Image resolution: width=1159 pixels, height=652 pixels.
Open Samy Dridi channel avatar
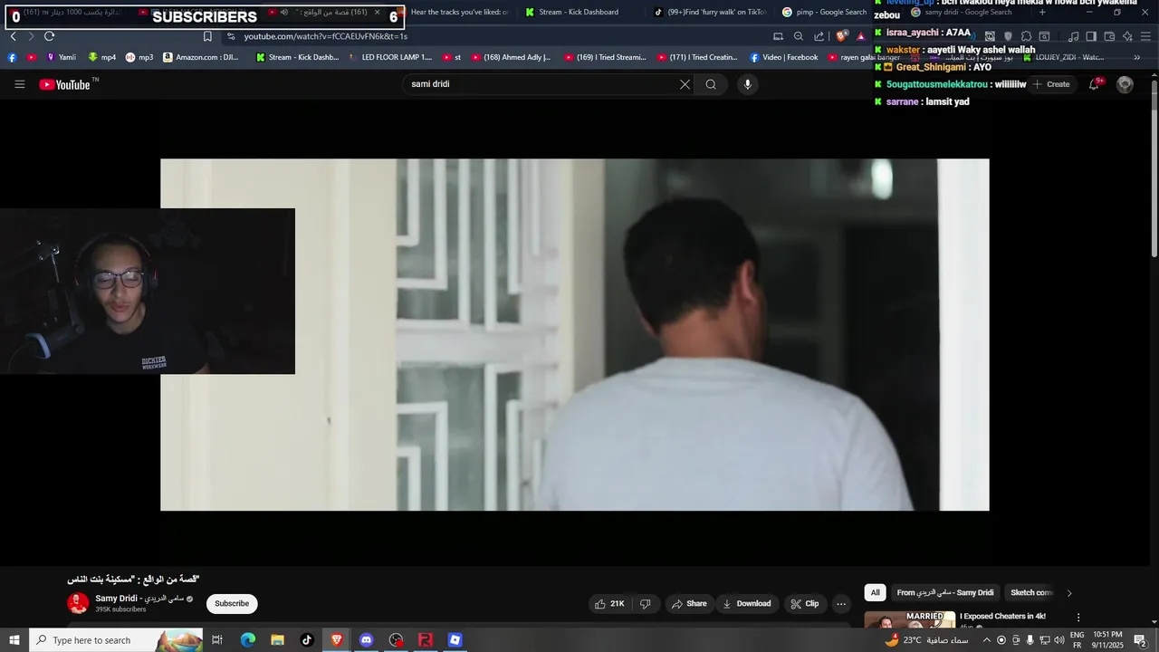pyautogui.click(x=78, y=603)
